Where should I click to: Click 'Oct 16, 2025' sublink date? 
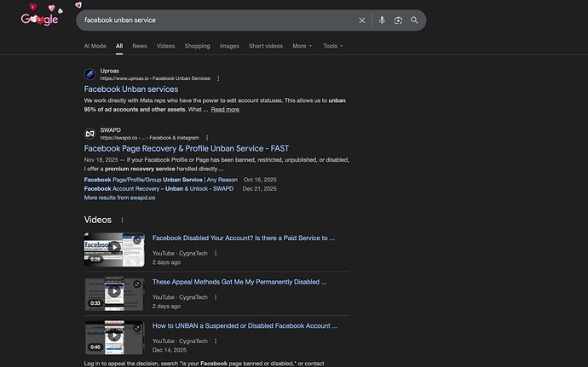260,180
